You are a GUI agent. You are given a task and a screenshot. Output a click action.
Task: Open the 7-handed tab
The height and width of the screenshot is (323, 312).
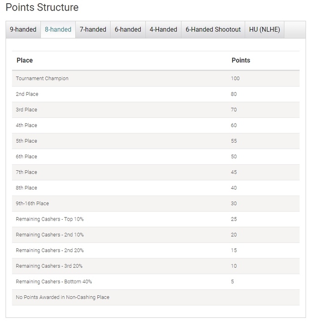tap(93, 30)
